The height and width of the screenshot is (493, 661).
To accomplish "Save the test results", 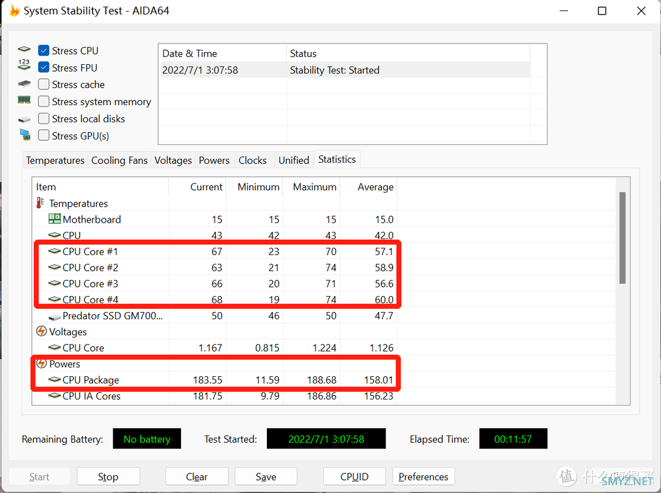I will pos(266,476).
